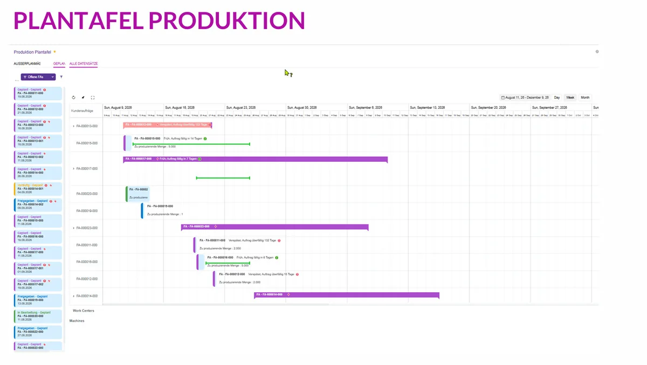Select the purple FA-000017-000 Gantt bar
The image size is (647, 365).
[256, 159]
